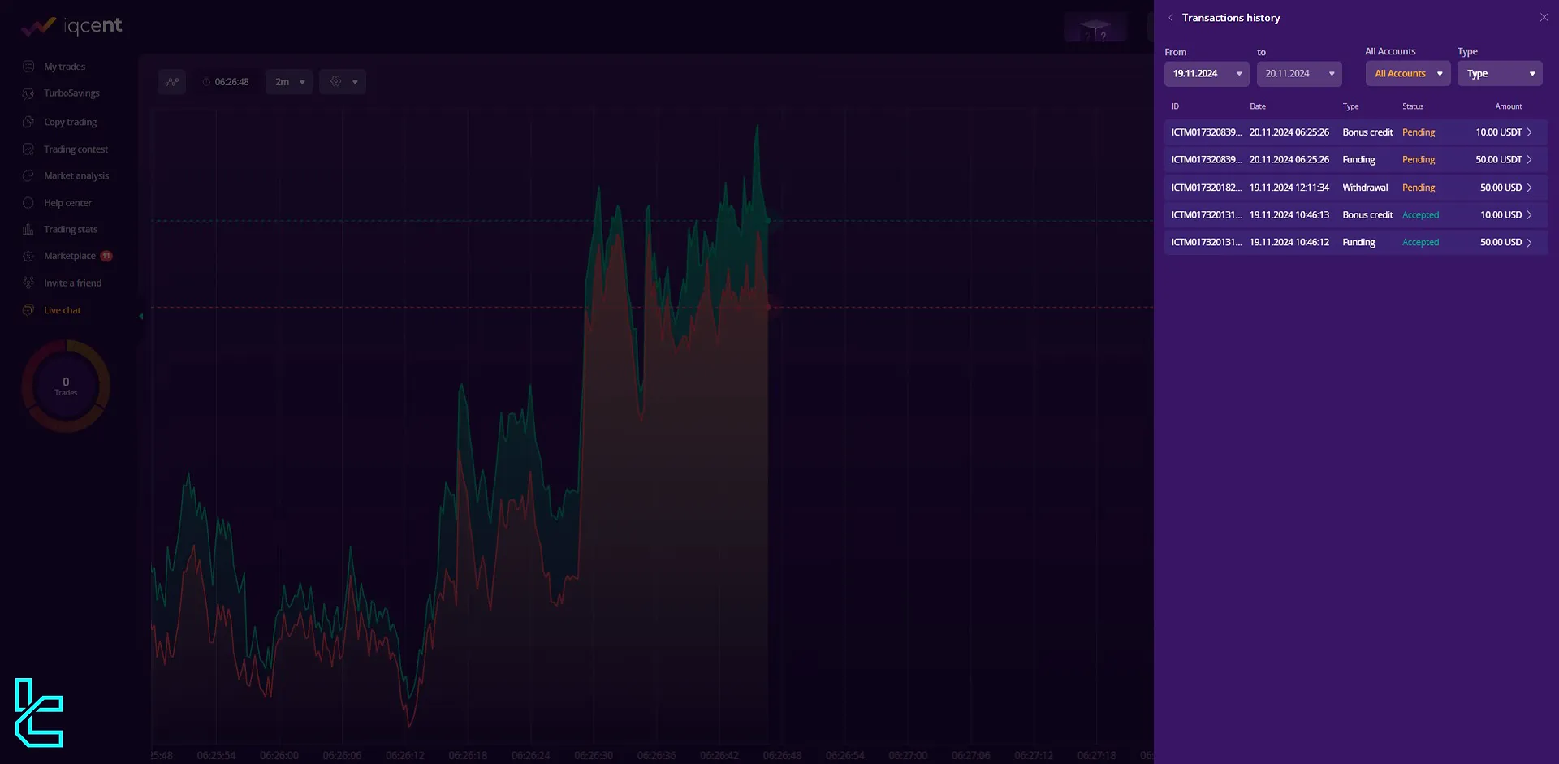Click the Copy trading icon

(28, 122)
